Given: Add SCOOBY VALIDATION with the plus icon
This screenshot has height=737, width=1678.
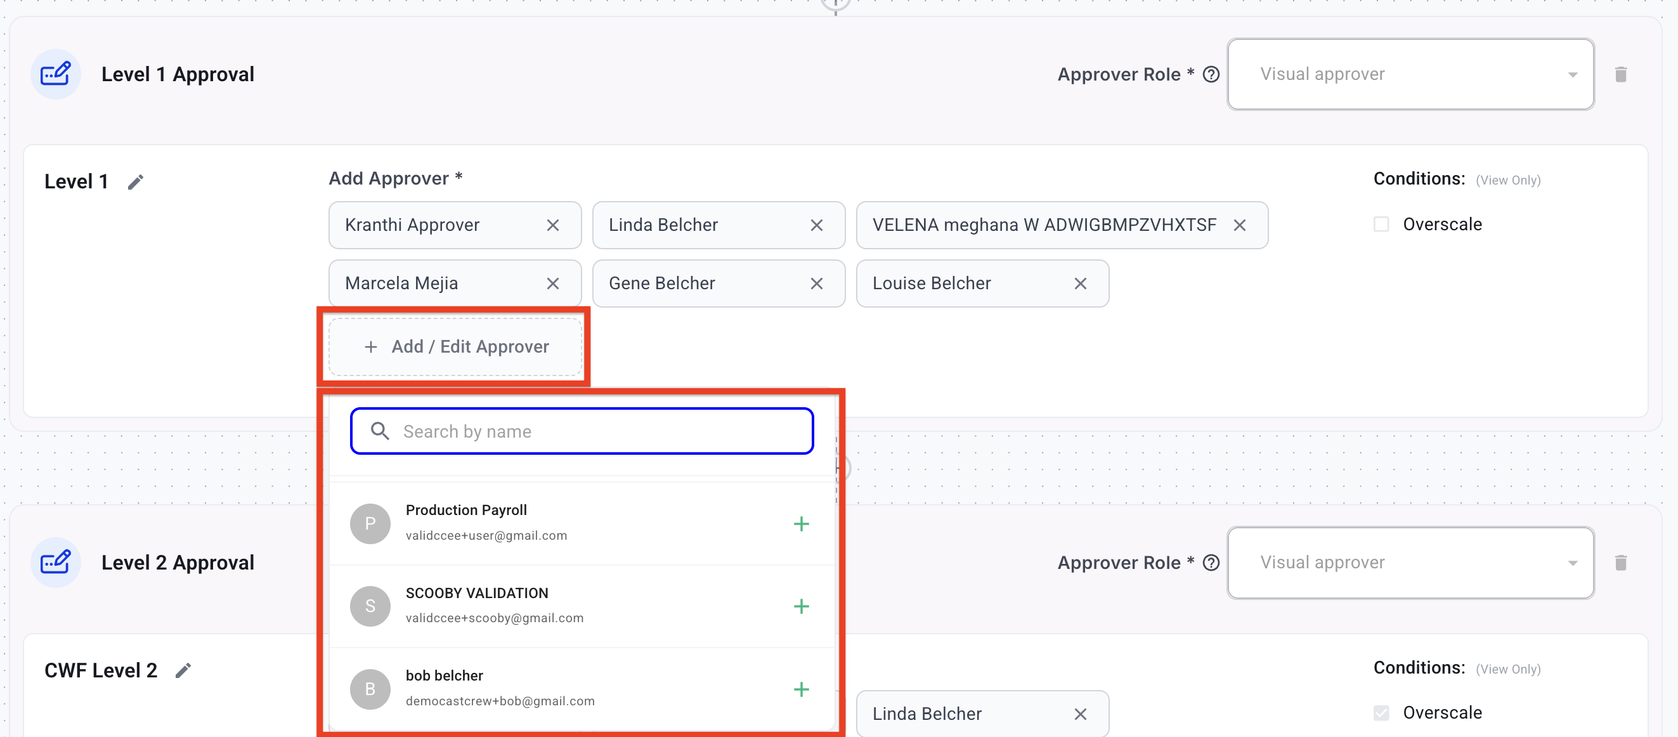Looking at the screenshot, I should click(x=801, y=607).
